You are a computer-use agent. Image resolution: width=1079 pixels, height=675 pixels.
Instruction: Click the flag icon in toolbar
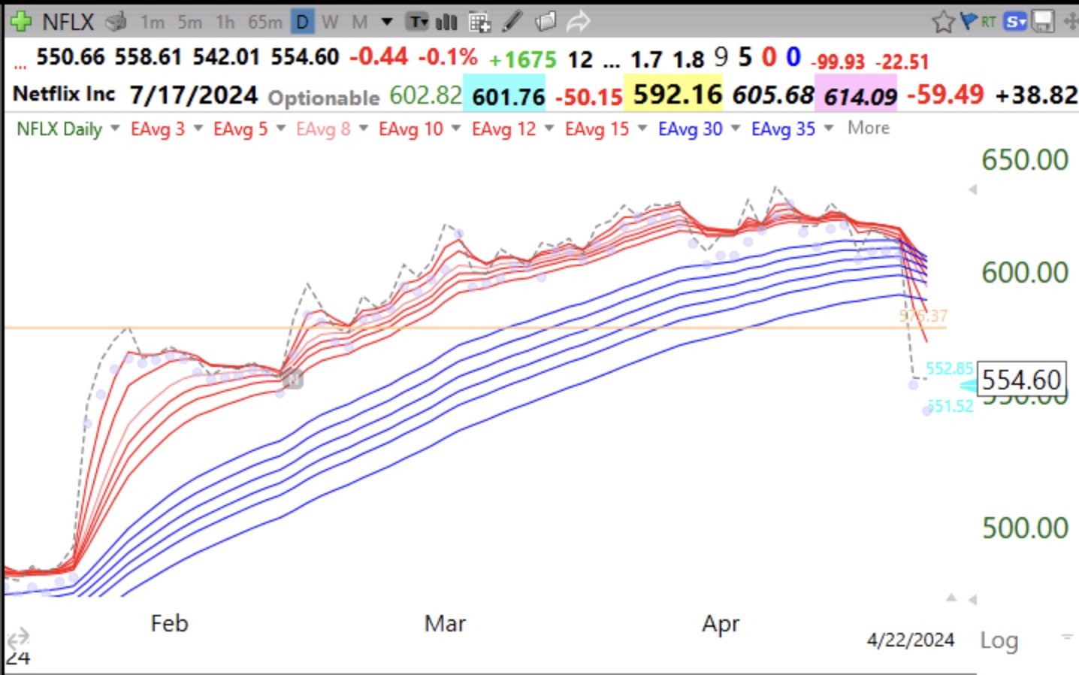[x=969, y=20]
